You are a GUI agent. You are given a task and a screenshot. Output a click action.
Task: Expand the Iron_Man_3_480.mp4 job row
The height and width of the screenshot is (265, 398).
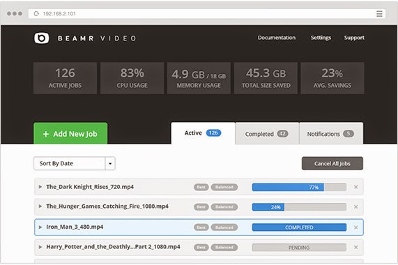tap(40, 227)
